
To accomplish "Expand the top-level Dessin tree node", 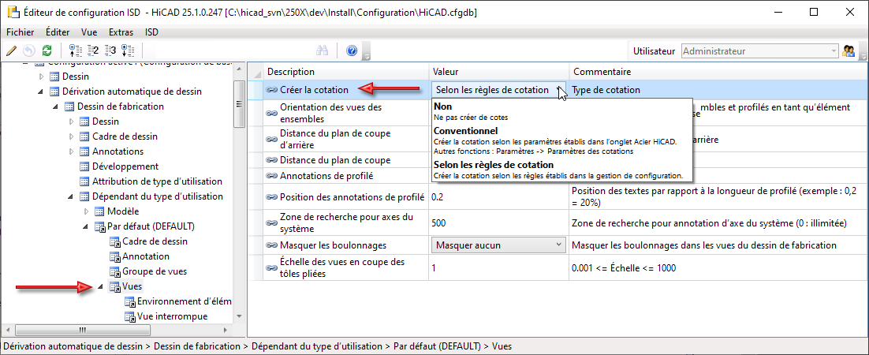I will coord(41,77).
